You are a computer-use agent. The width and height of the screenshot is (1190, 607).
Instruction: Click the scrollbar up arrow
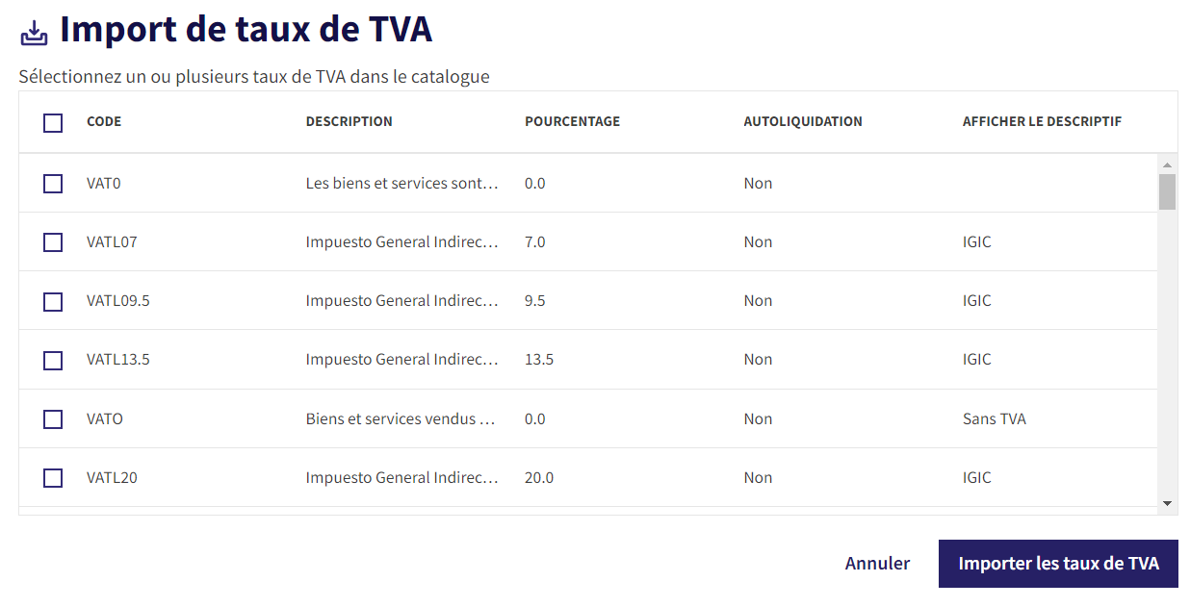[x=1167, y=164]
